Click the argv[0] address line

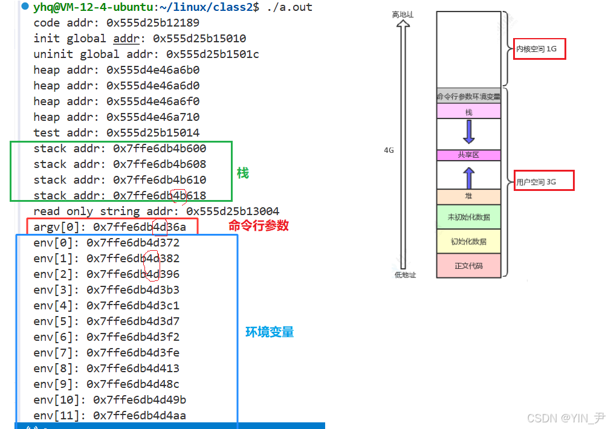[x=110, y=227]
